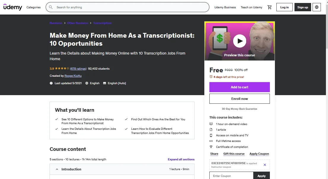Remove the applied coupon with X
Viewport: 328px width, 179px height.
tap(265, 165)
